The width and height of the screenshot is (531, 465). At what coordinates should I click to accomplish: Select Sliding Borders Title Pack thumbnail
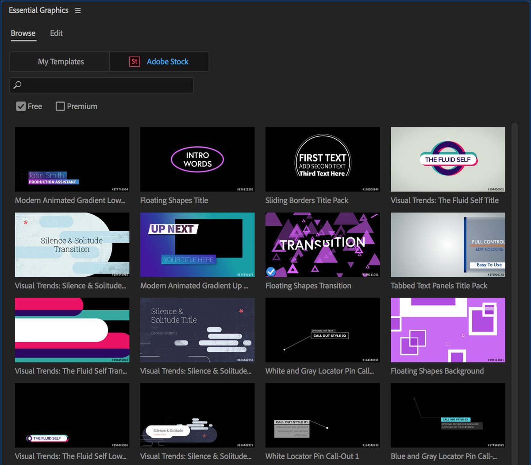[323, 160]
